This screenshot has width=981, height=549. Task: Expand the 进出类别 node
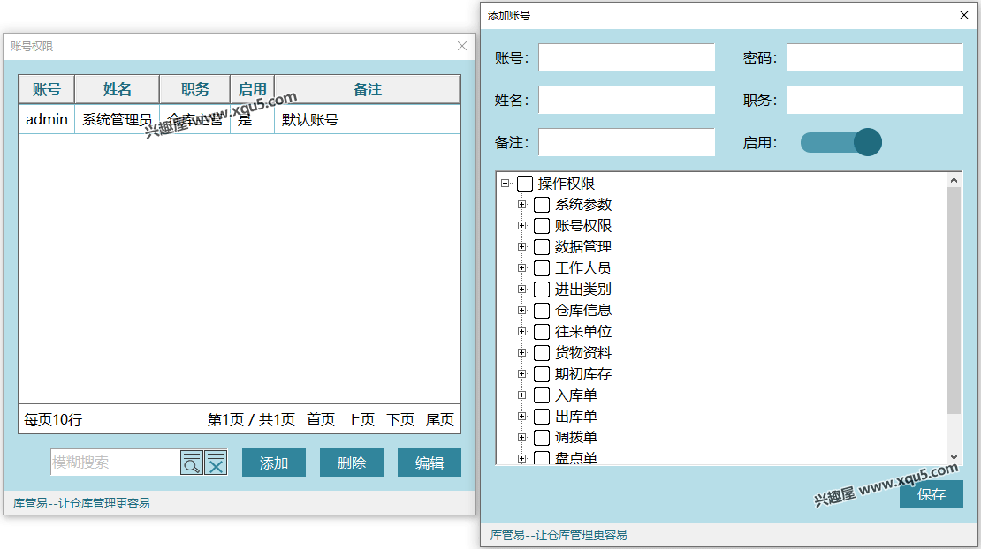(x=521, y=290)
